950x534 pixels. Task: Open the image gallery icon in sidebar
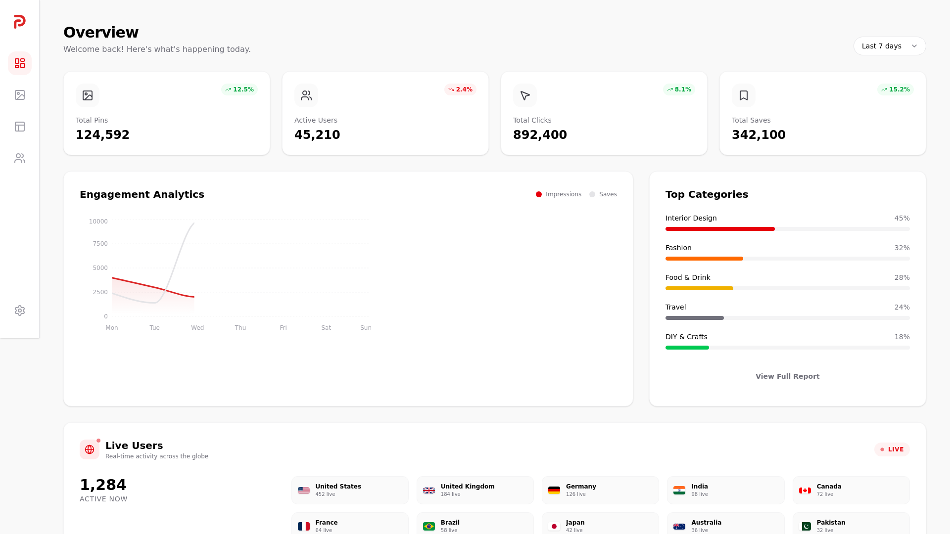pyautogui.click(x=20, y=95)
